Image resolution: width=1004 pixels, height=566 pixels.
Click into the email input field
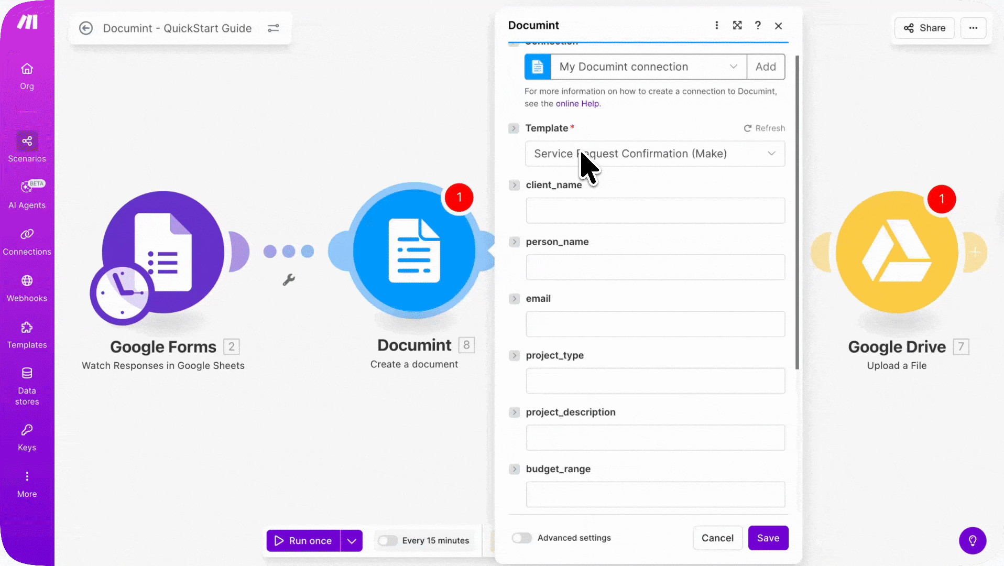pyautogui.click(x=655, y=324)
